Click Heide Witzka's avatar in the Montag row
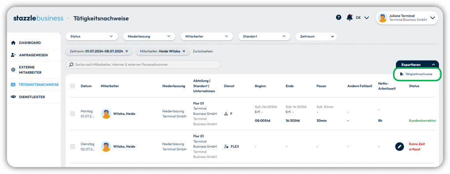 pyautogui.click(x=106, y=114)
